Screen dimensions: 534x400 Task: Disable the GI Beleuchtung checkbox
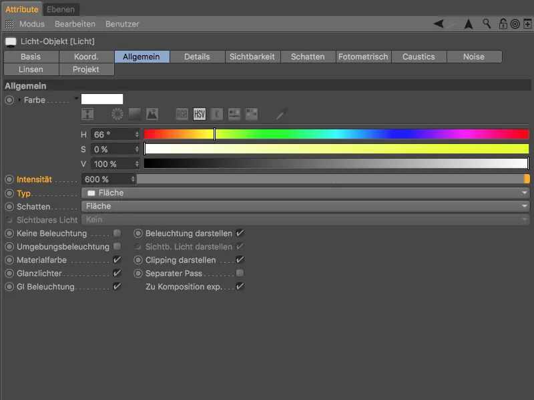117,287
